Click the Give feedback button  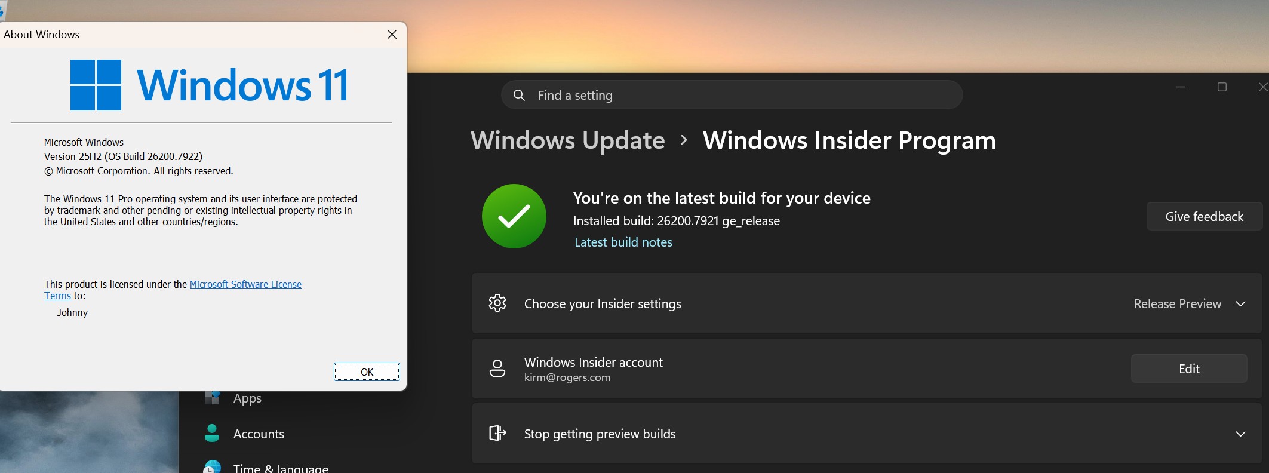1204,216
